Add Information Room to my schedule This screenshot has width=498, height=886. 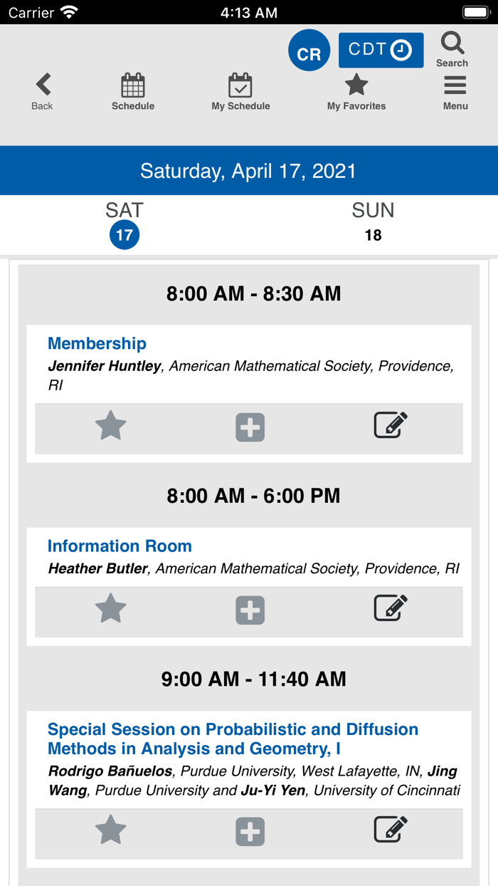coord(250,610)
